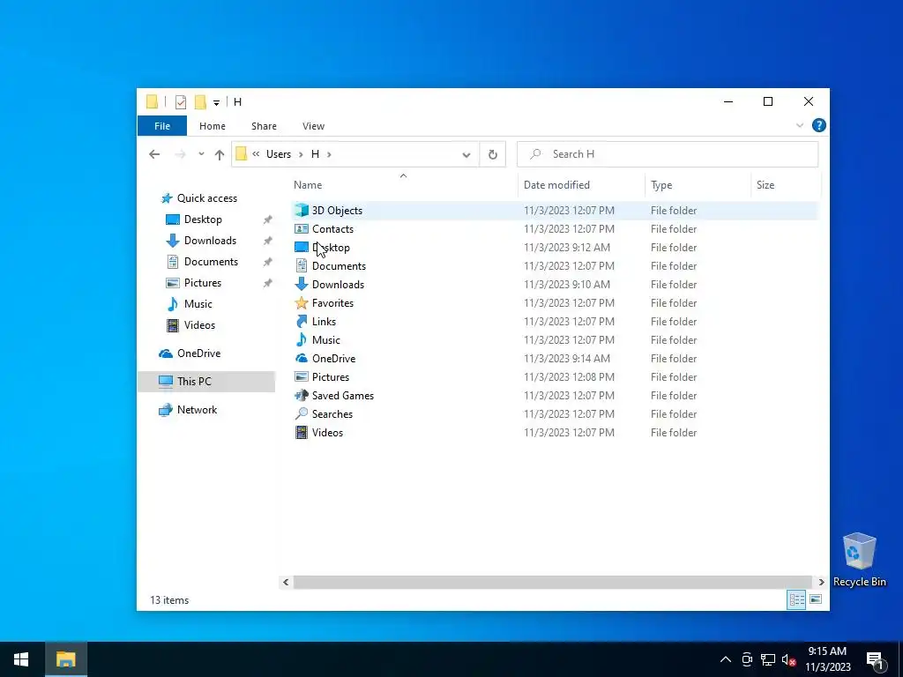Click Users in the address path
The height and width of the screenshot is (677, 903).
pos(278,153)
